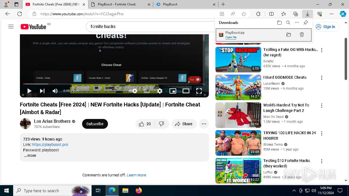Switch to miniplayer mode

(x=173, y=91)
